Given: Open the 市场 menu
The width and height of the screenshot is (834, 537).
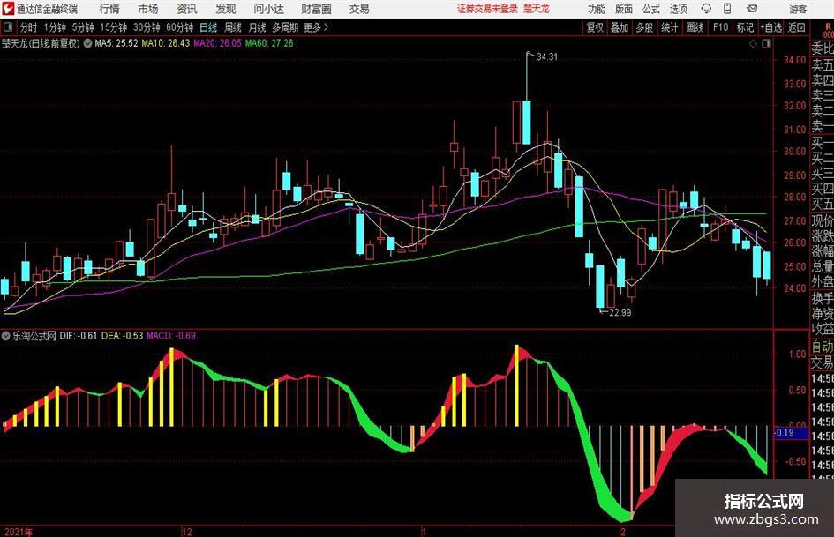Looking at the screenshot, I should point(148,9).
